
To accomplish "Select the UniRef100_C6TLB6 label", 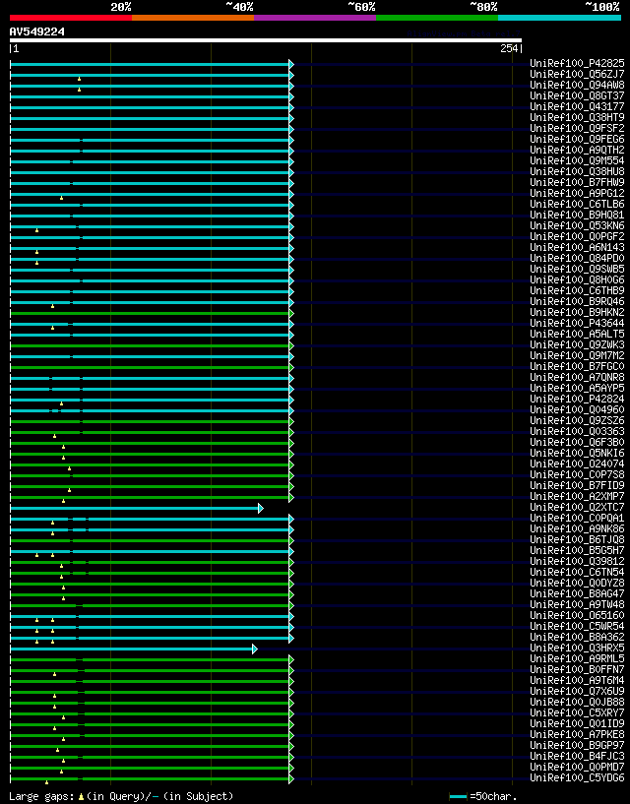I will tap(577, 204).
